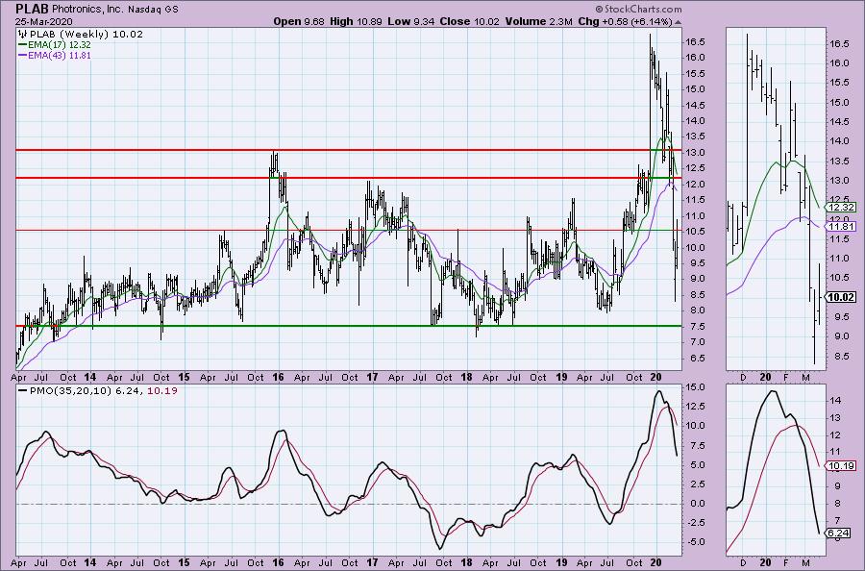Click the bold 10.02 price tag on zoom panel
This screenshot has width=865, height=571.
pyautogui.click(x=842, y=297)
